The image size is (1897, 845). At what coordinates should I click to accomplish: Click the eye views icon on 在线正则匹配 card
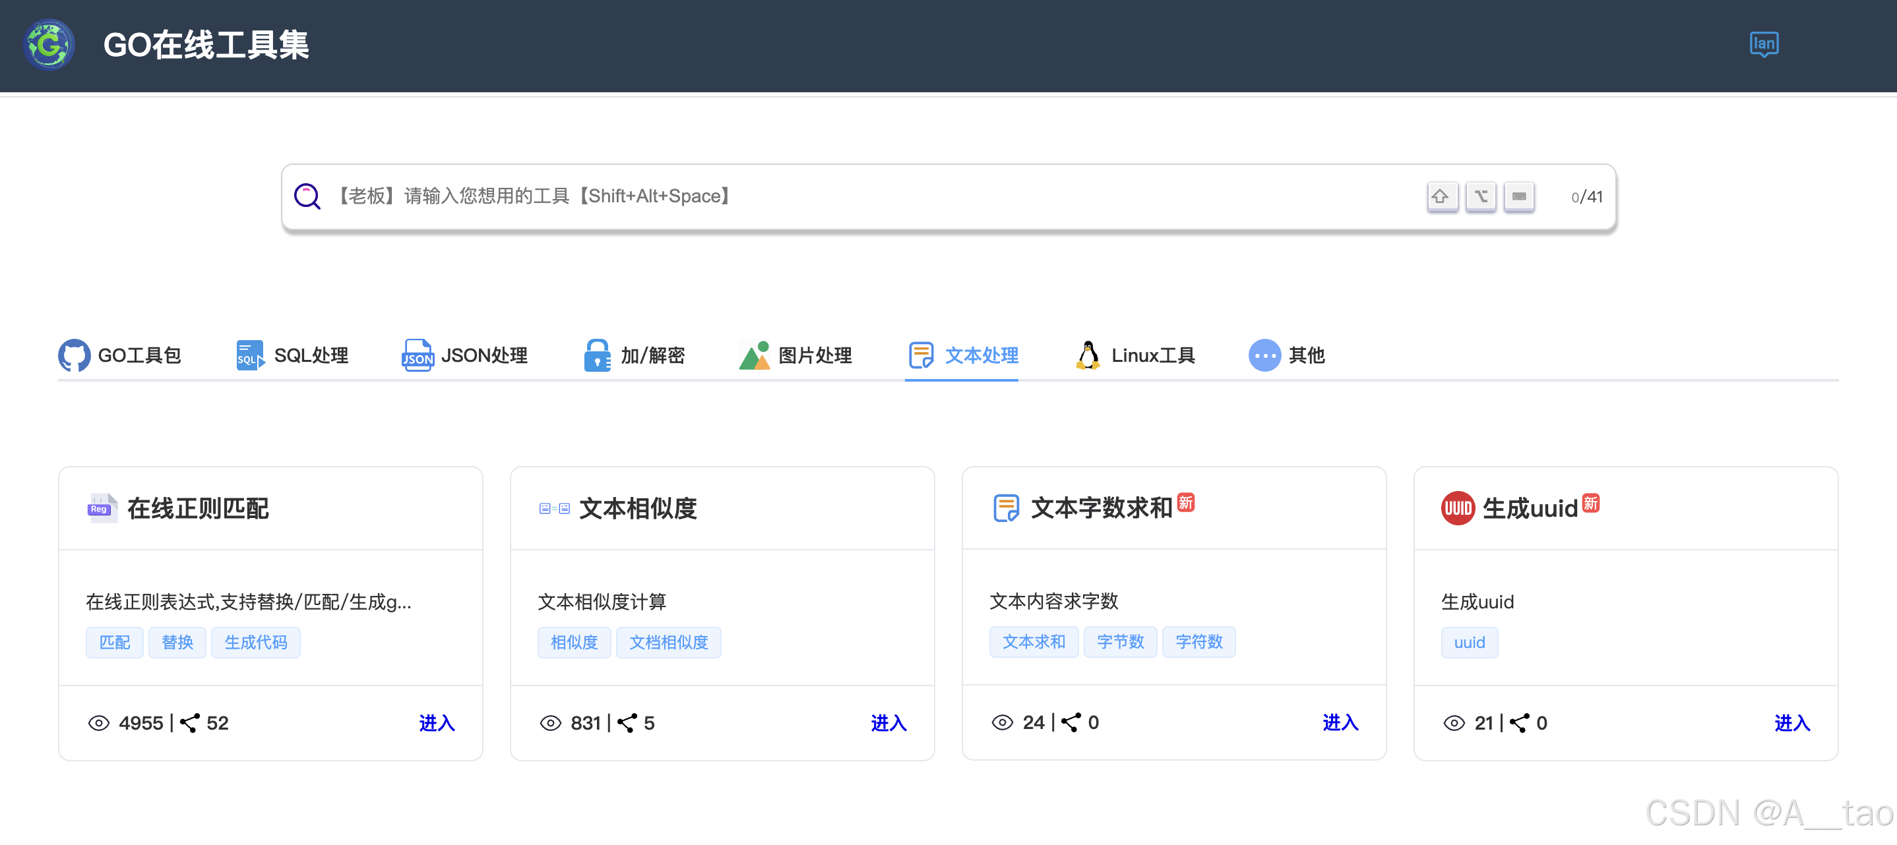pos(99,723)
